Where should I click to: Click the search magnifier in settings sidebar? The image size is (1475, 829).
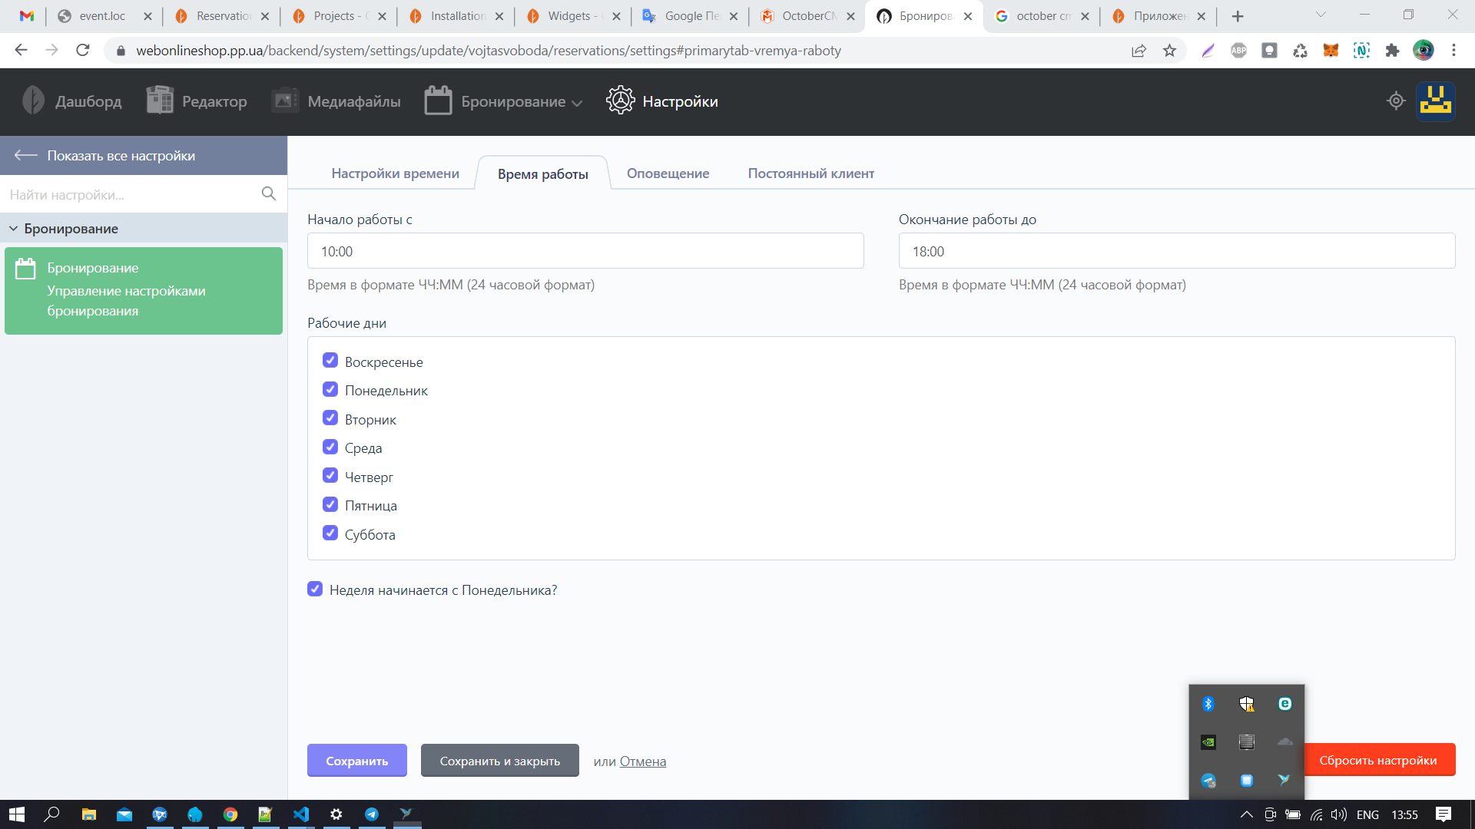click(x=268, y=194)
